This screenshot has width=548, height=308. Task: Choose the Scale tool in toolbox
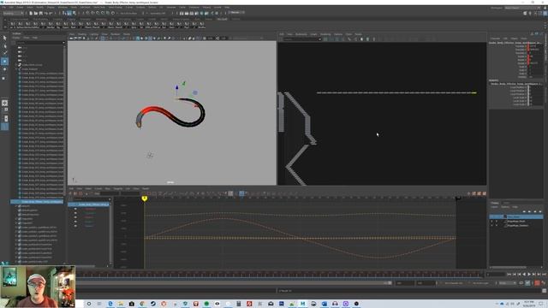[4, 78]
